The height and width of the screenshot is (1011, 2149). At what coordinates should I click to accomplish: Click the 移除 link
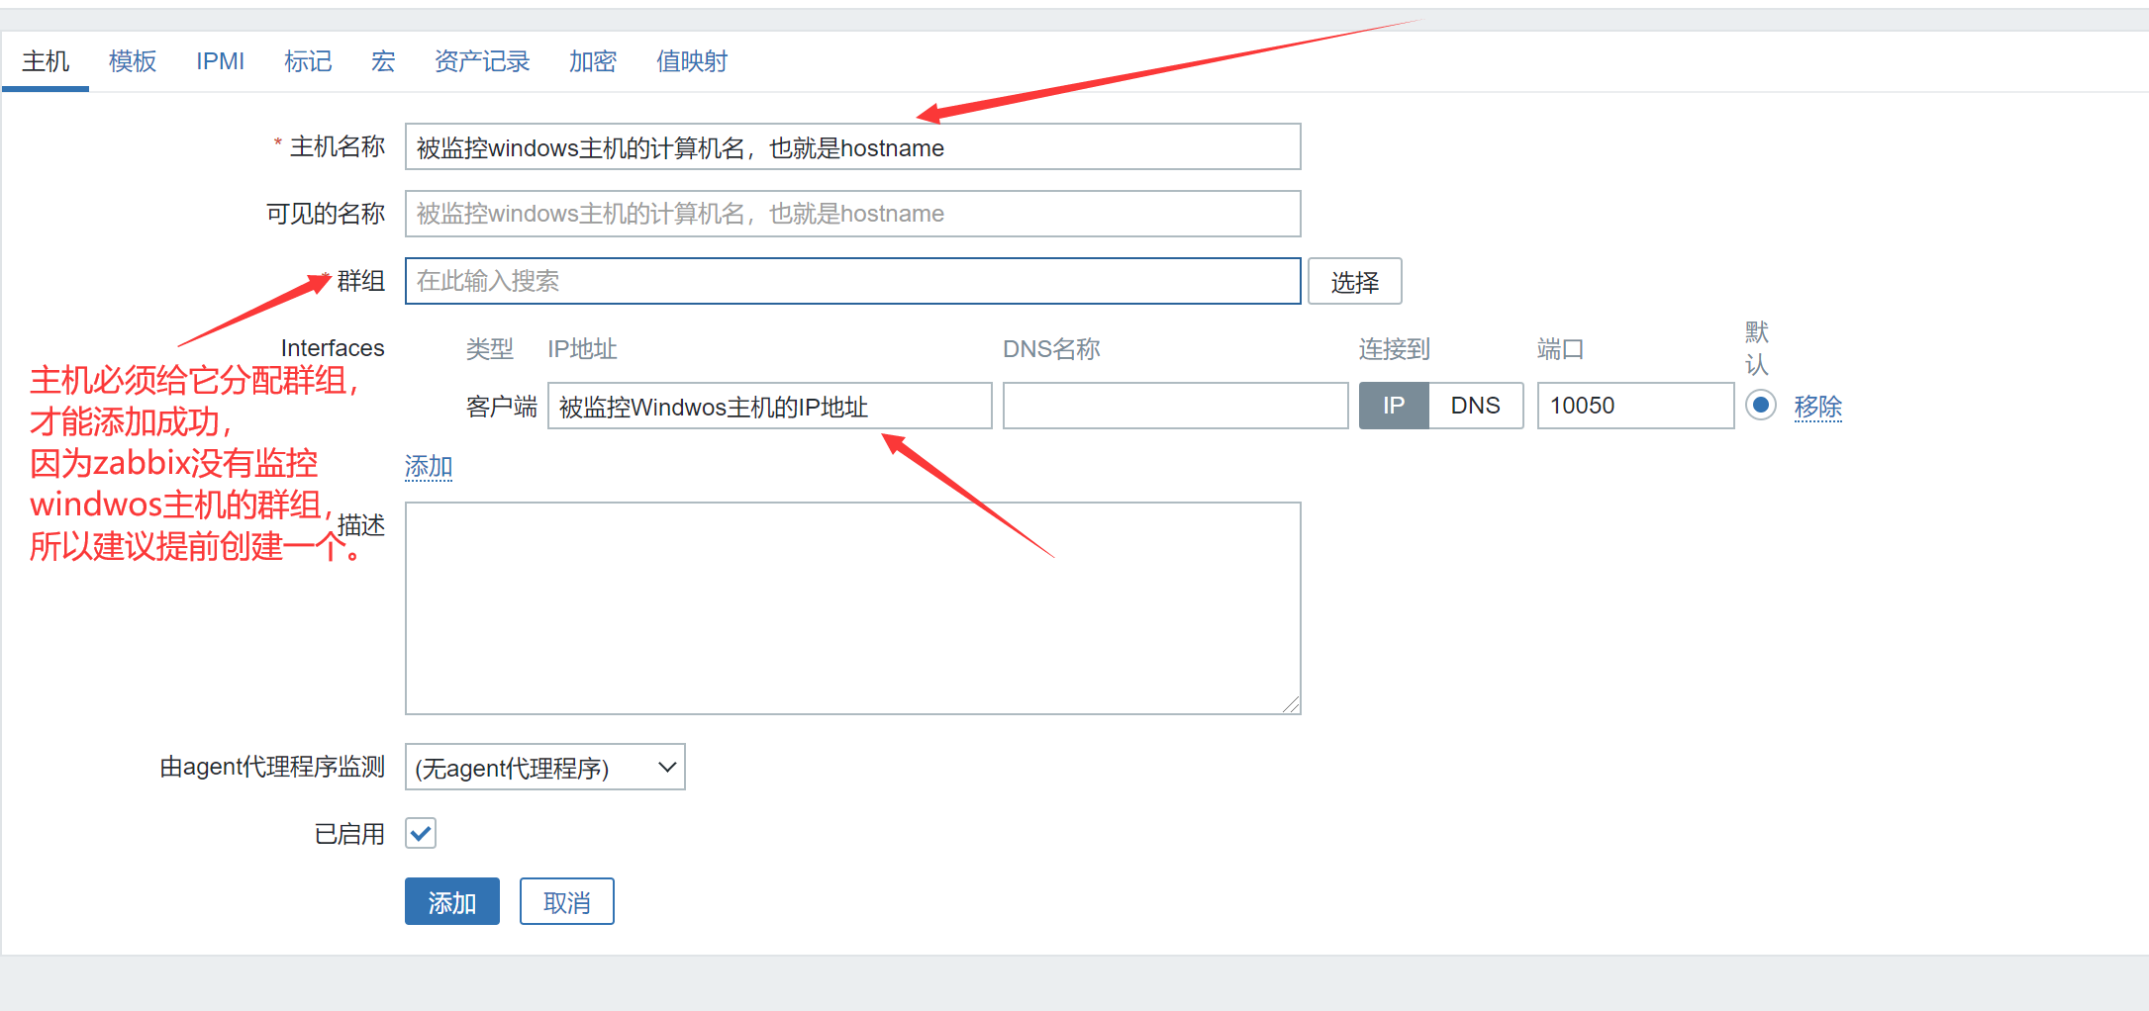click(x=1817, y=407)
